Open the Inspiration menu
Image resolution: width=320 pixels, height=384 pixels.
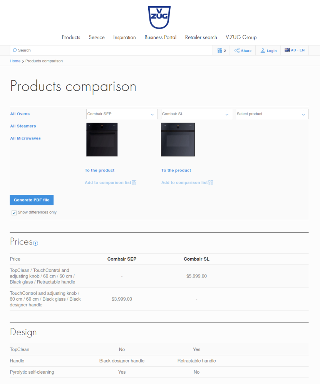(124, 37)
